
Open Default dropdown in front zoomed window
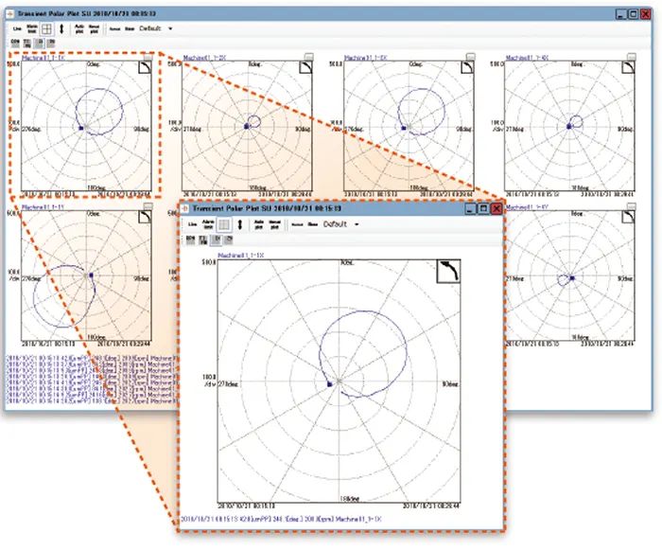(x=341, y=224)
